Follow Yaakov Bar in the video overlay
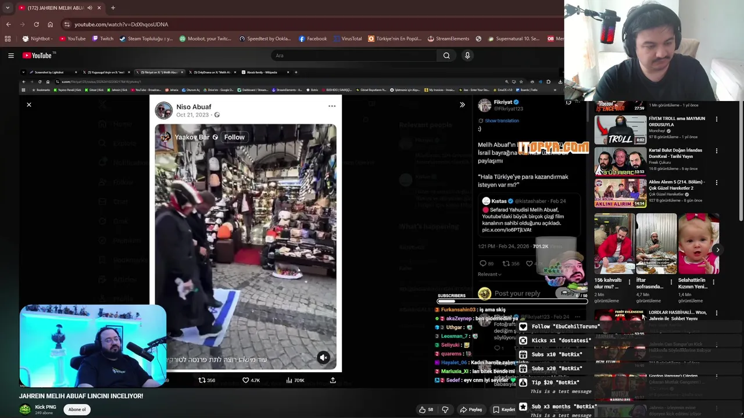744x418 pixels. click(x=234, y=137)
